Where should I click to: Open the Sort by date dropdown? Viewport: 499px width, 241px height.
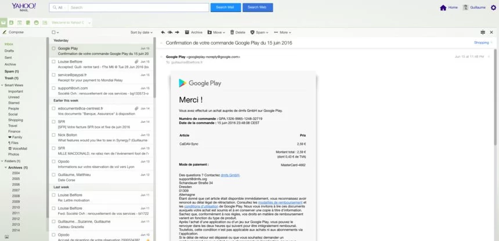click(142, 32)
